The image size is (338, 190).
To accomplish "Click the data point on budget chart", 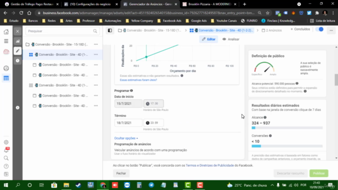I will [x=146, y=57].
